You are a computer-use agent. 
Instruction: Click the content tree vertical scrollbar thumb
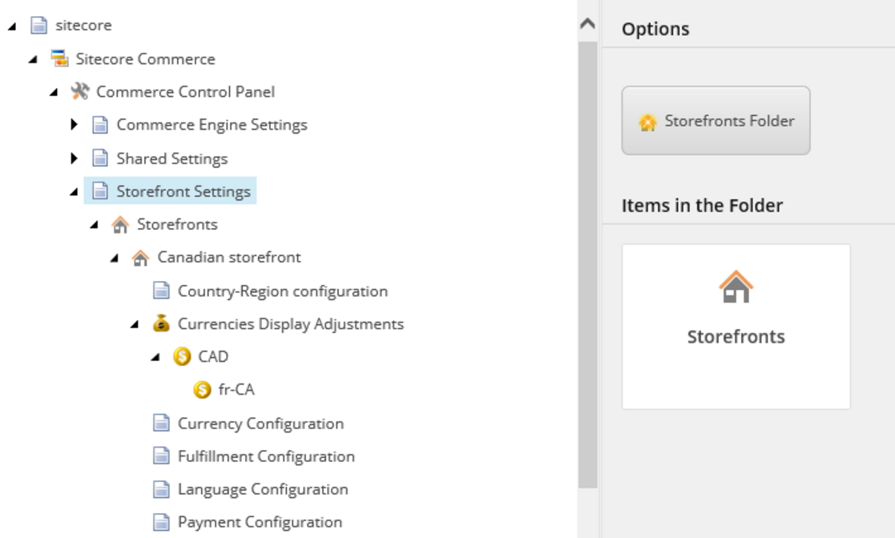[x=588, y=265]
